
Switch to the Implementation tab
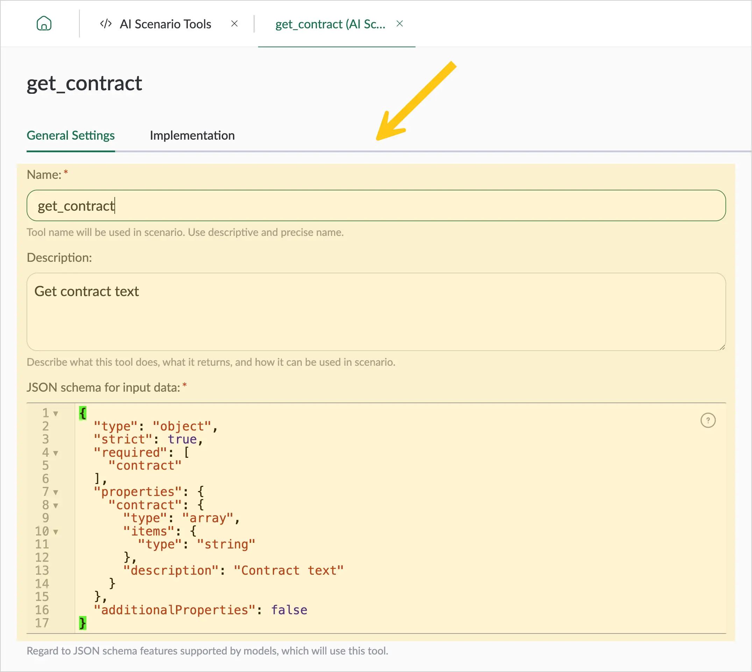coord(192,135)
